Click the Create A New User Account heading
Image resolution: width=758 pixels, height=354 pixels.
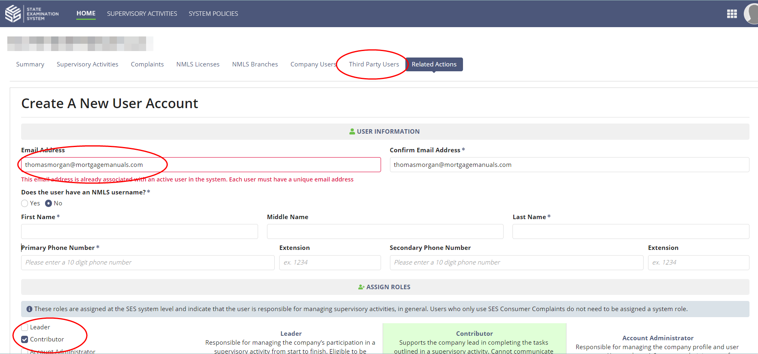pyautogui.click(x=110, y=104)
